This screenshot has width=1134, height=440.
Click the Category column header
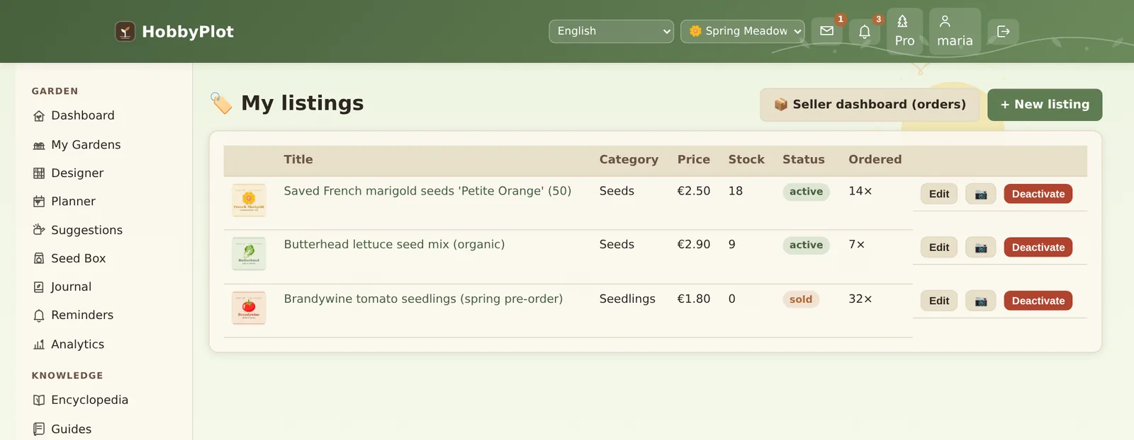(x=629, y=160)
